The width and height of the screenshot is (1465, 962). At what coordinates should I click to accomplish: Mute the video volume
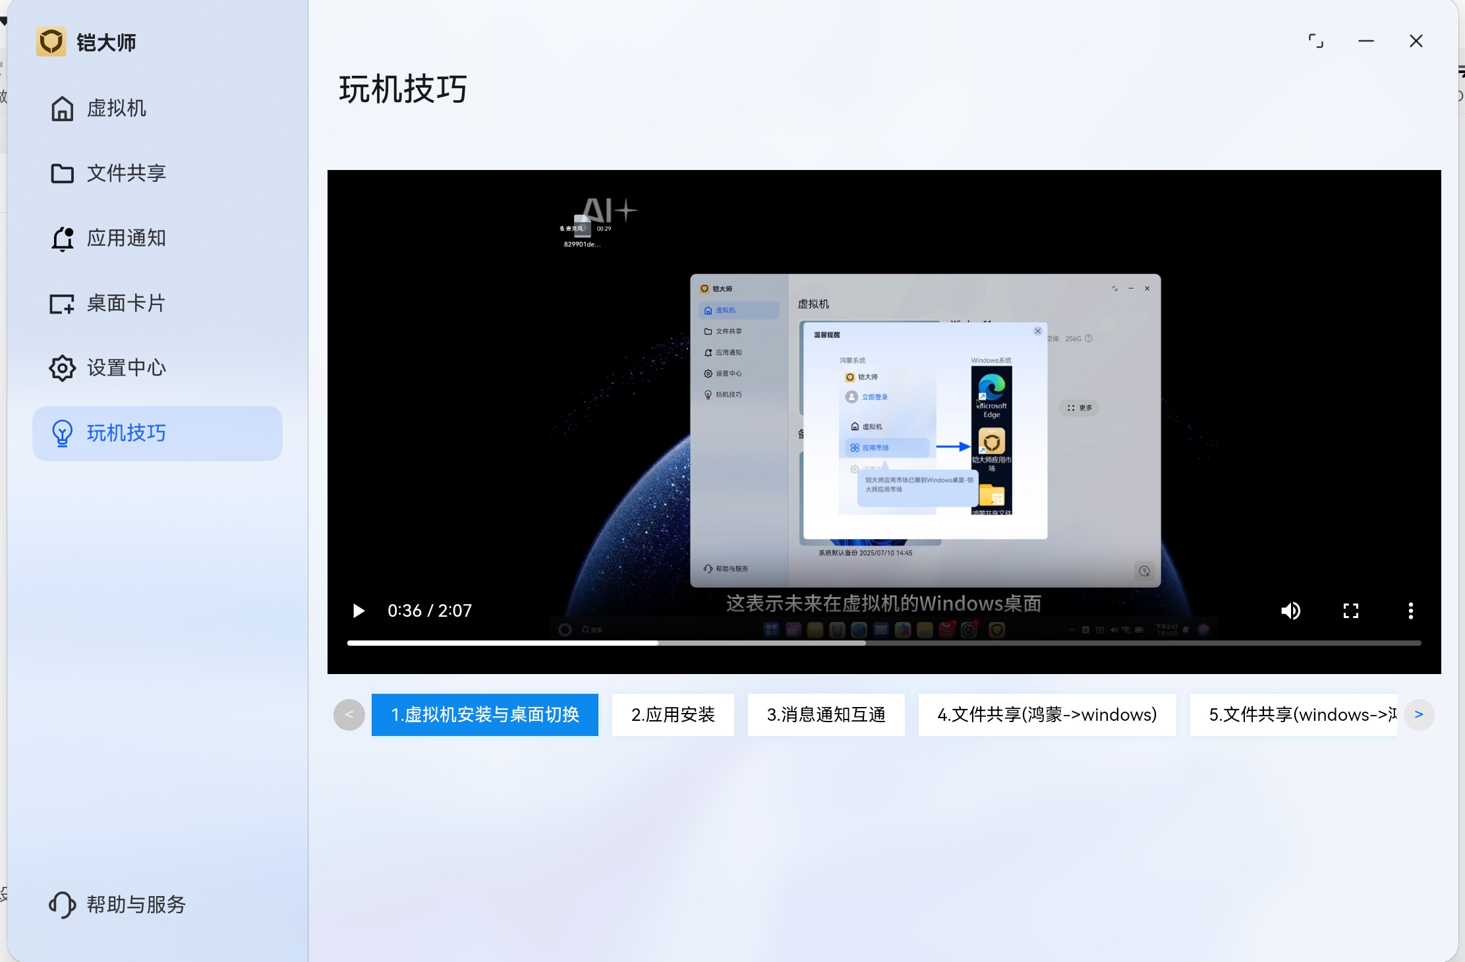pos(1290,611)
